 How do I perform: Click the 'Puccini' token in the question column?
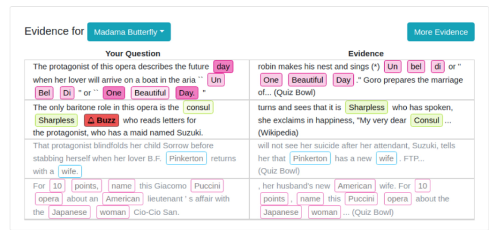click(x=207, y=186)
